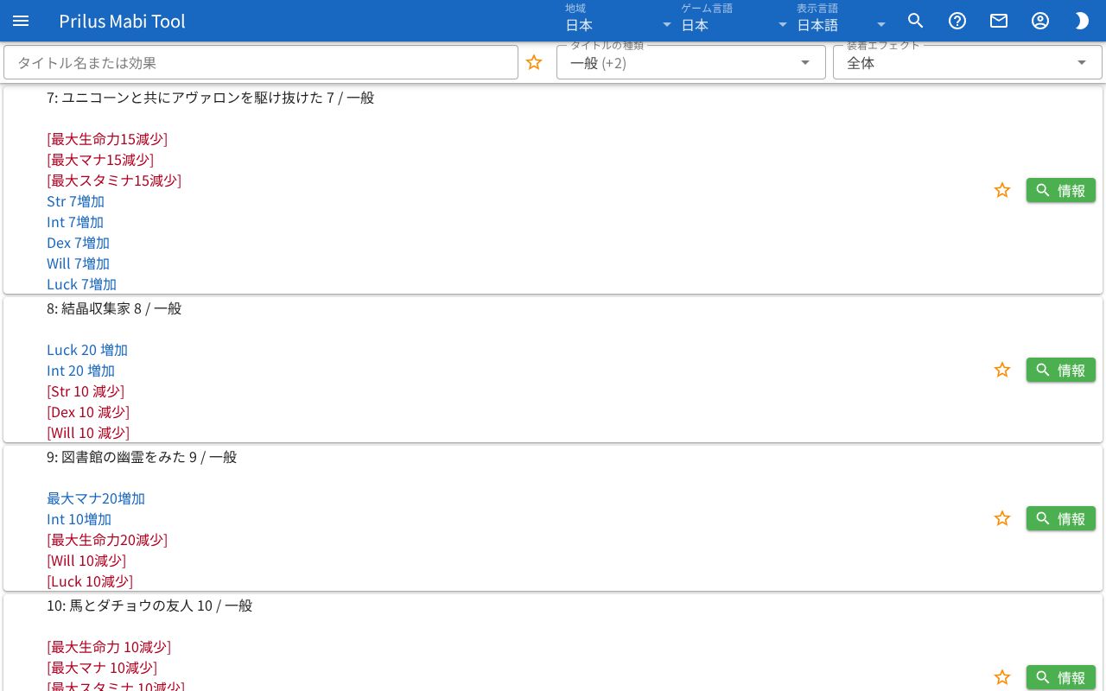Screen dimensions: 1106x691
Task: Click the Int 20 増加 effect line
Action: [80, 371]
